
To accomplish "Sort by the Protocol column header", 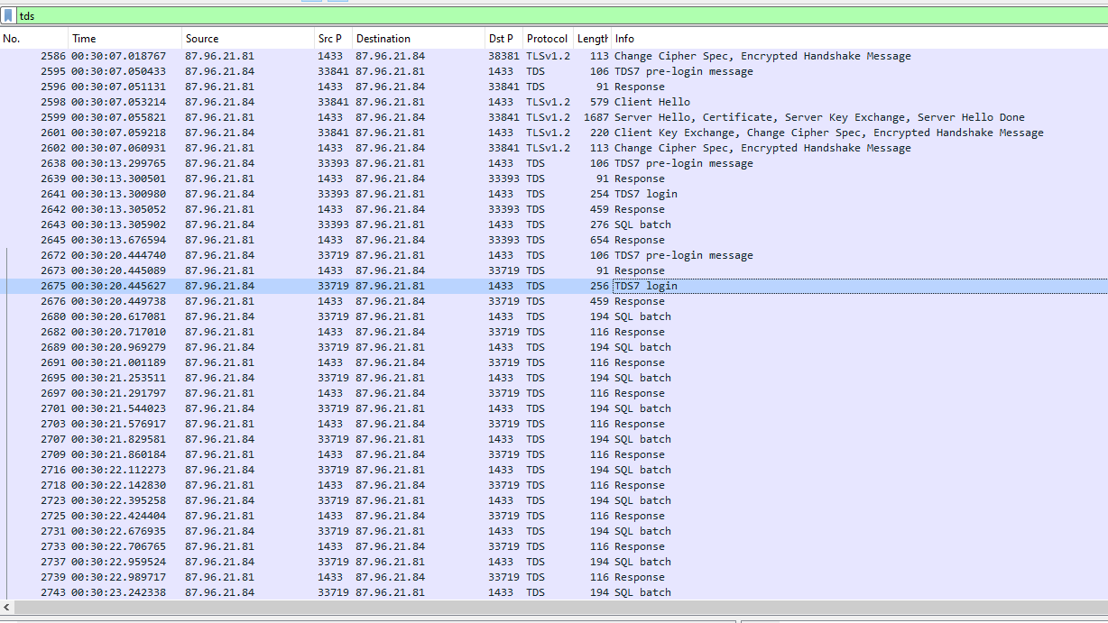I will click(x=547, y=39).
